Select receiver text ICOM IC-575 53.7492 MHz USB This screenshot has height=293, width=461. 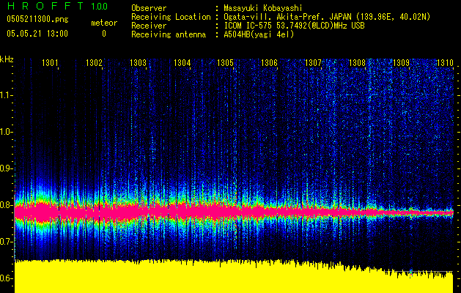[294, 26]
